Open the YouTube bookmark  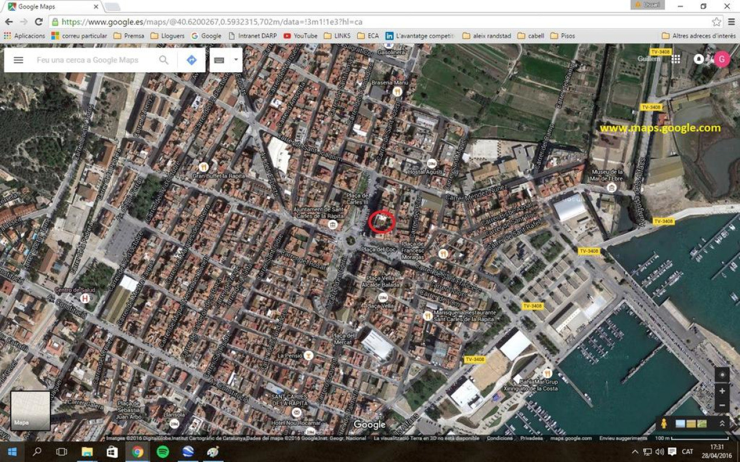coord(300,36)
